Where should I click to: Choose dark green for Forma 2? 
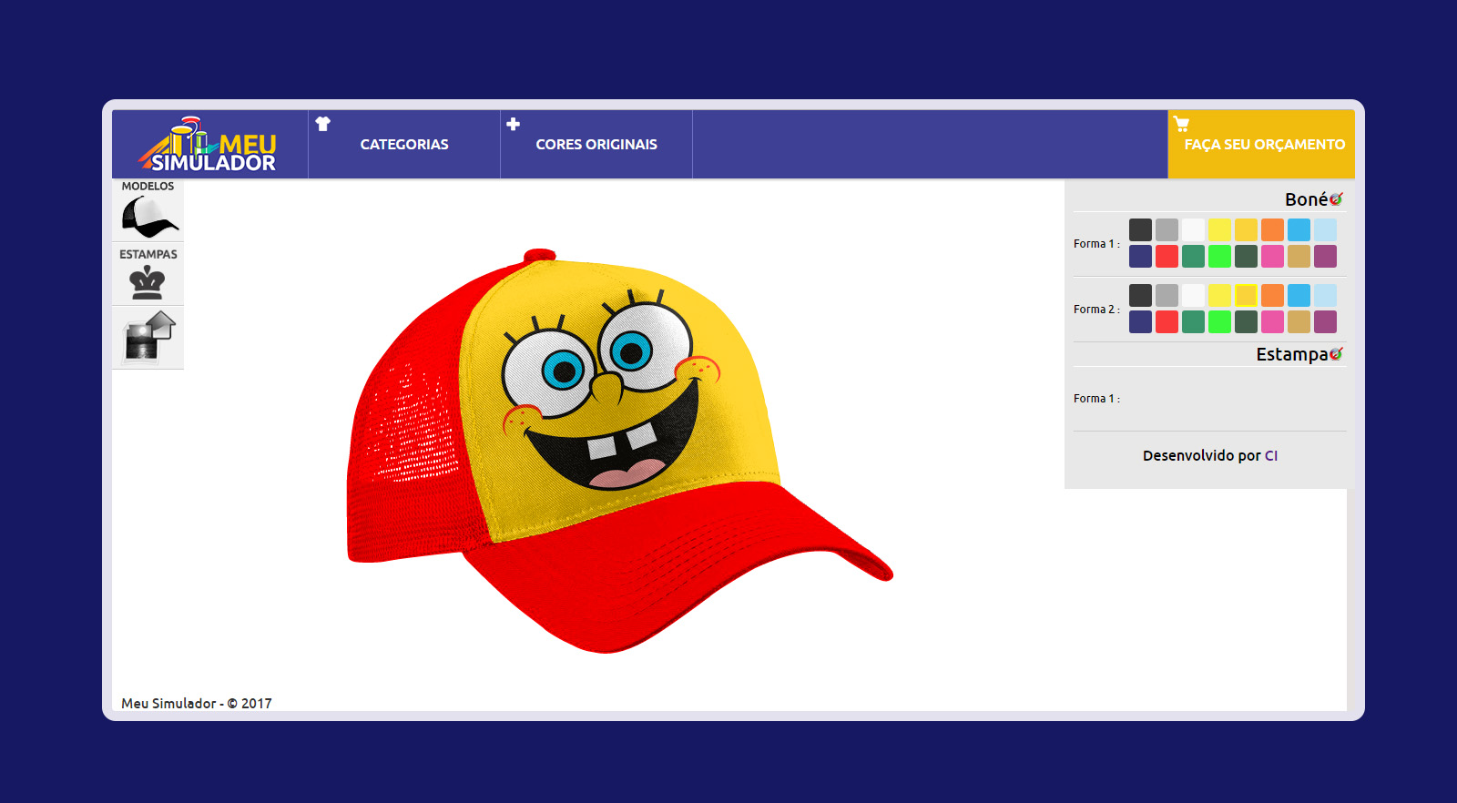click(1246, 321)
